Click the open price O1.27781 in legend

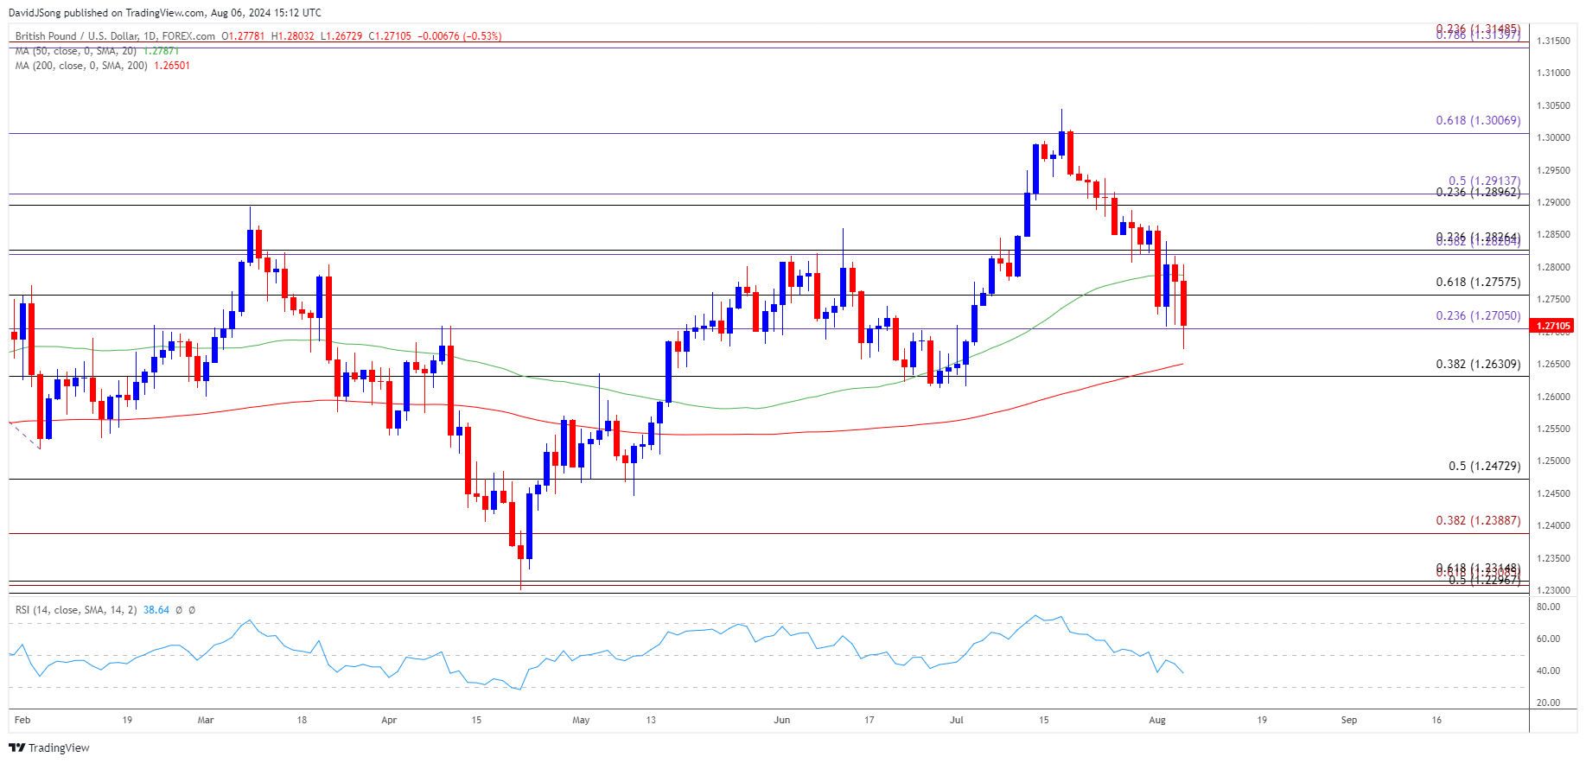[243, 36]
